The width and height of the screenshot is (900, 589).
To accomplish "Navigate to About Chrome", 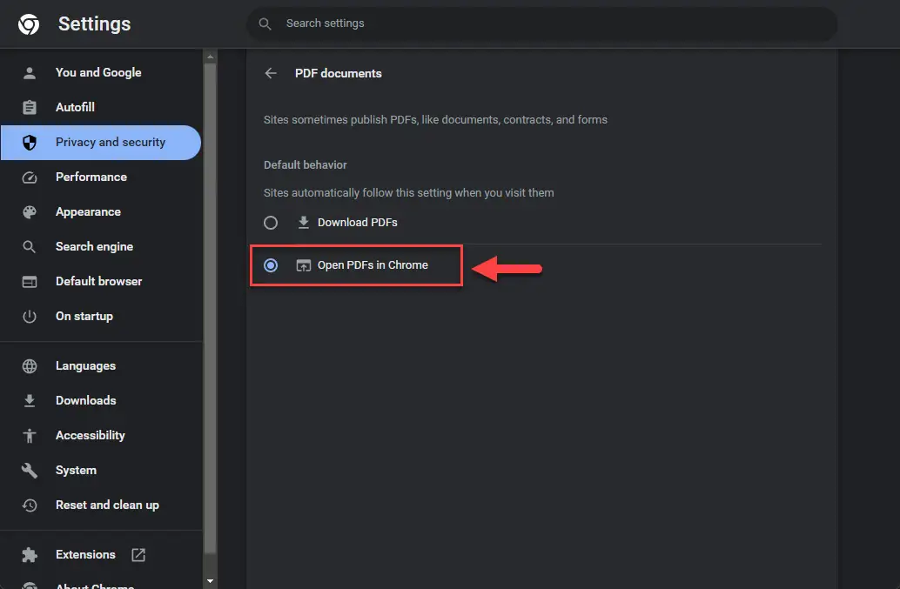I will (x=97, y=585).
